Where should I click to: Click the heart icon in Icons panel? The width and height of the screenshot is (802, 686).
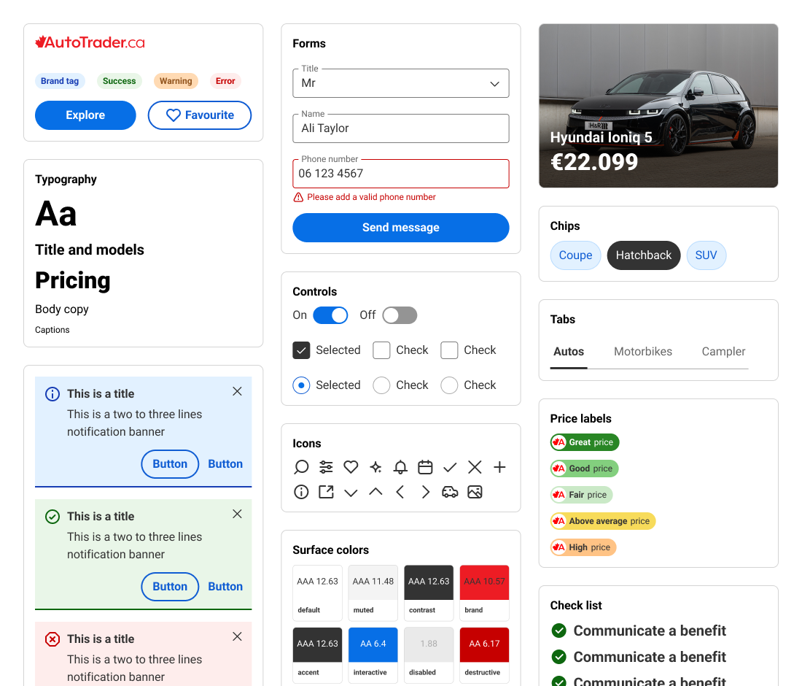coord(351,467)
